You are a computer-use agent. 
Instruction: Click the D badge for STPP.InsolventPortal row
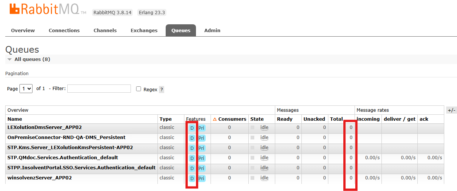click(x=192, y=168)
